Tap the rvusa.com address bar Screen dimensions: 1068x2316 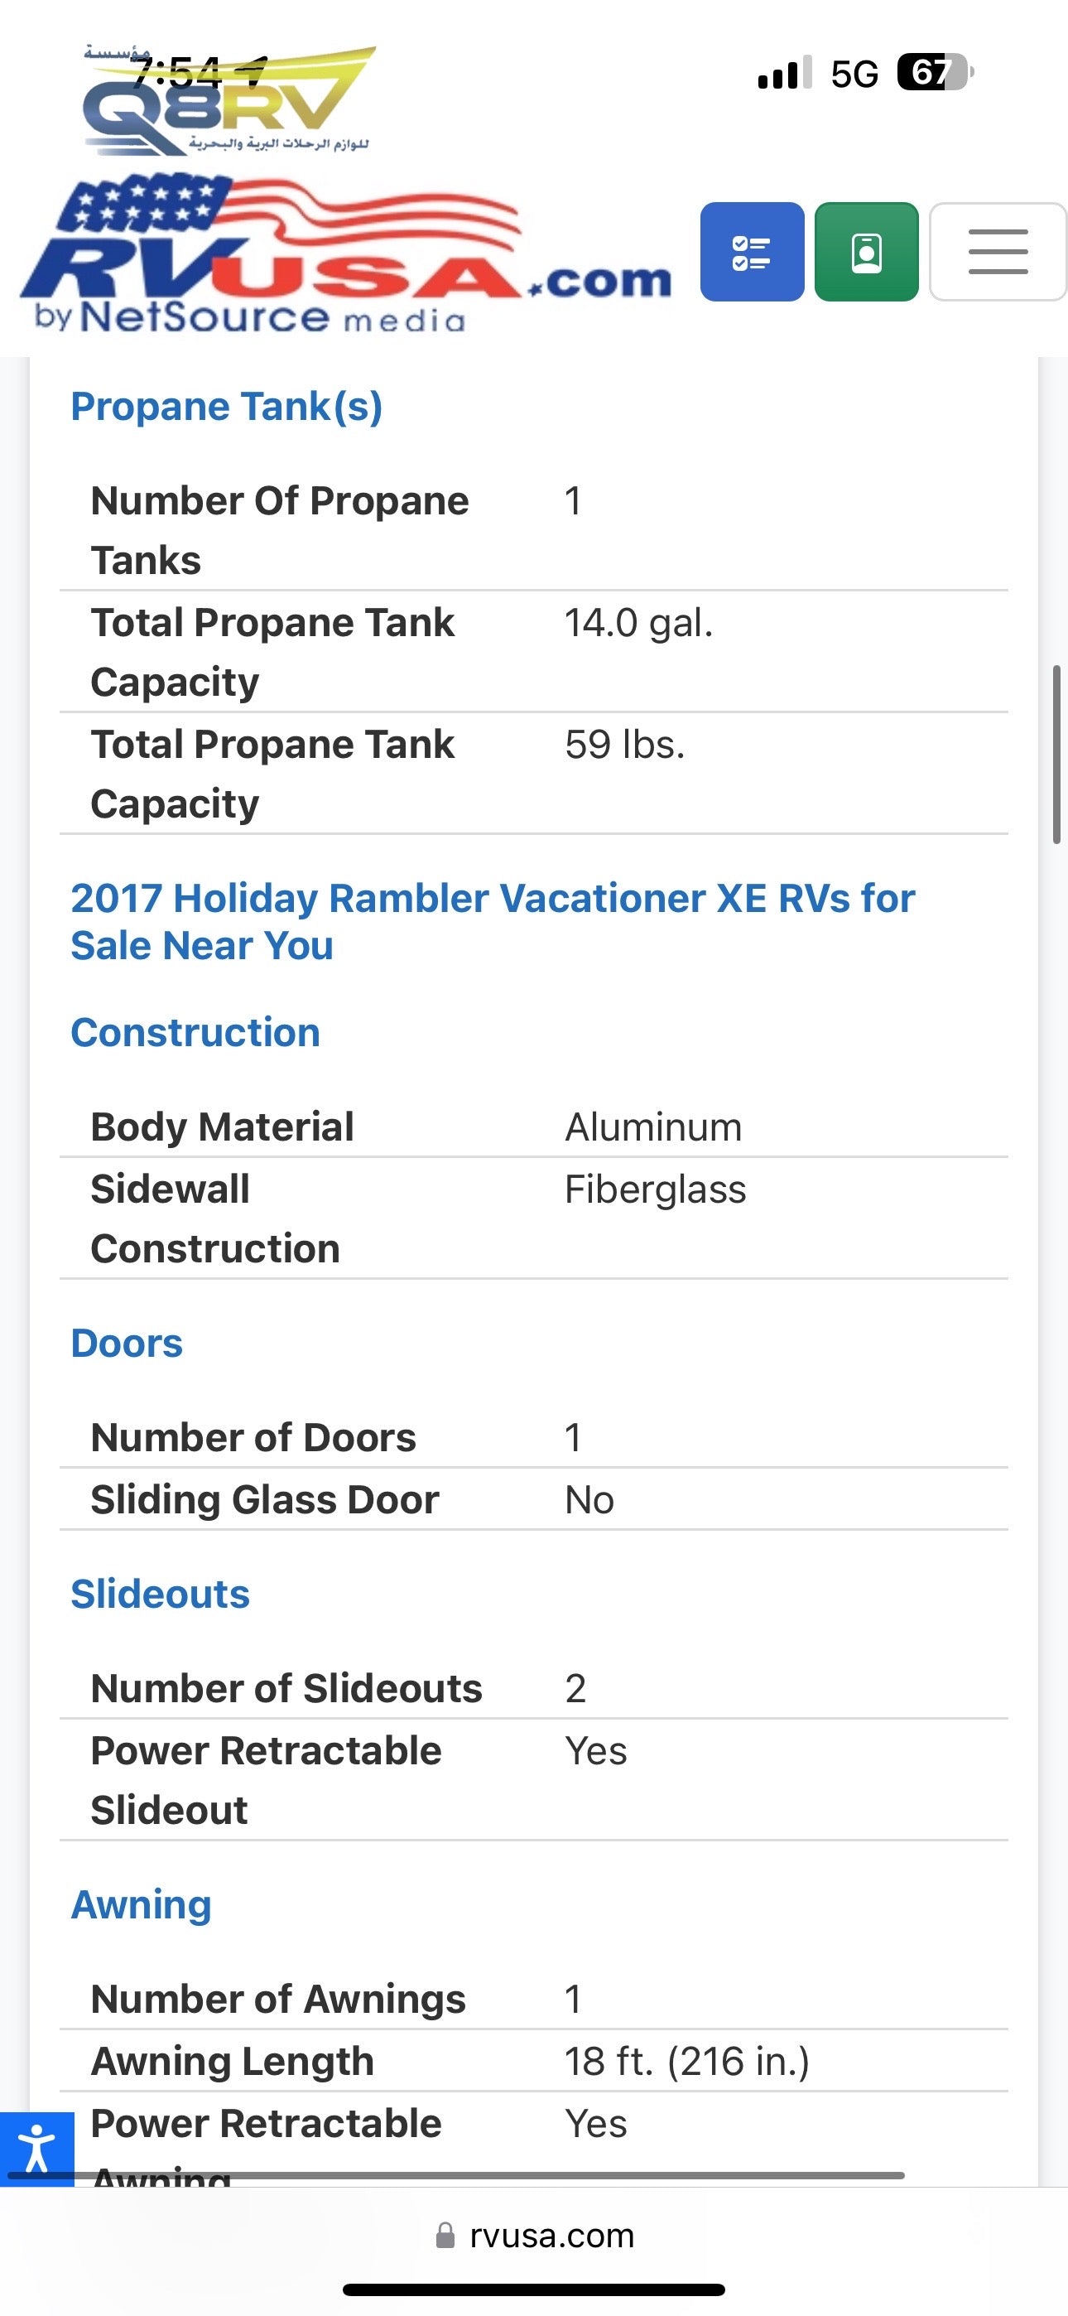pyautogui.click(x=551, y=2235)
